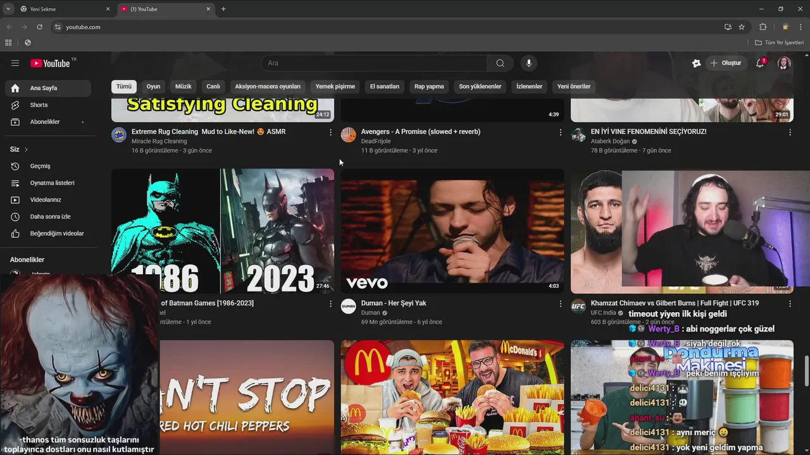Reload the page in Chrome

tap(39, 27)
